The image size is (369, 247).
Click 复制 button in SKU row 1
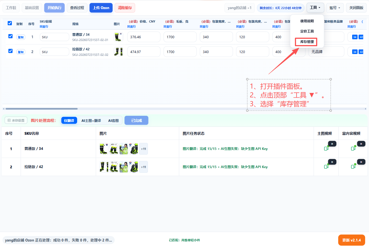pos(21,37)
